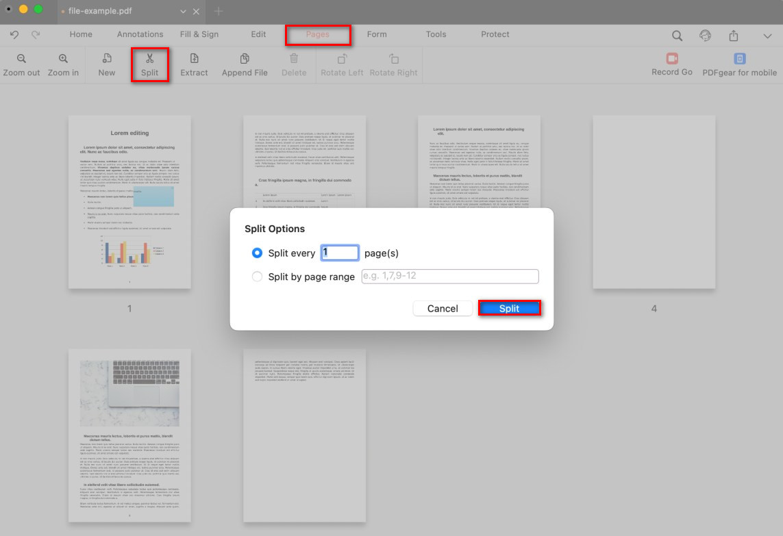Open Record Go screen recorder icon
Viewport: 783px width, 536px height.
click(x=671, y=59)
